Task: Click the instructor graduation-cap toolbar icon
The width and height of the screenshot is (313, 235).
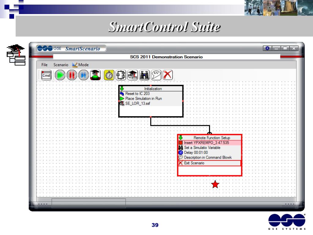Action: click(x=95, y=75)
